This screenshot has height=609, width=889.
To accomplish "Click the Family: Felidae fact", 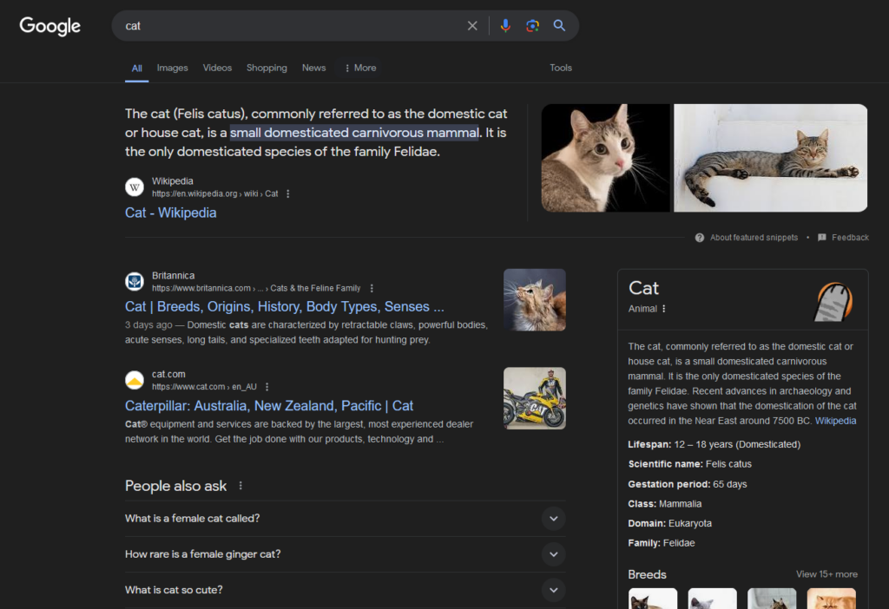I will tap(661, 543).
